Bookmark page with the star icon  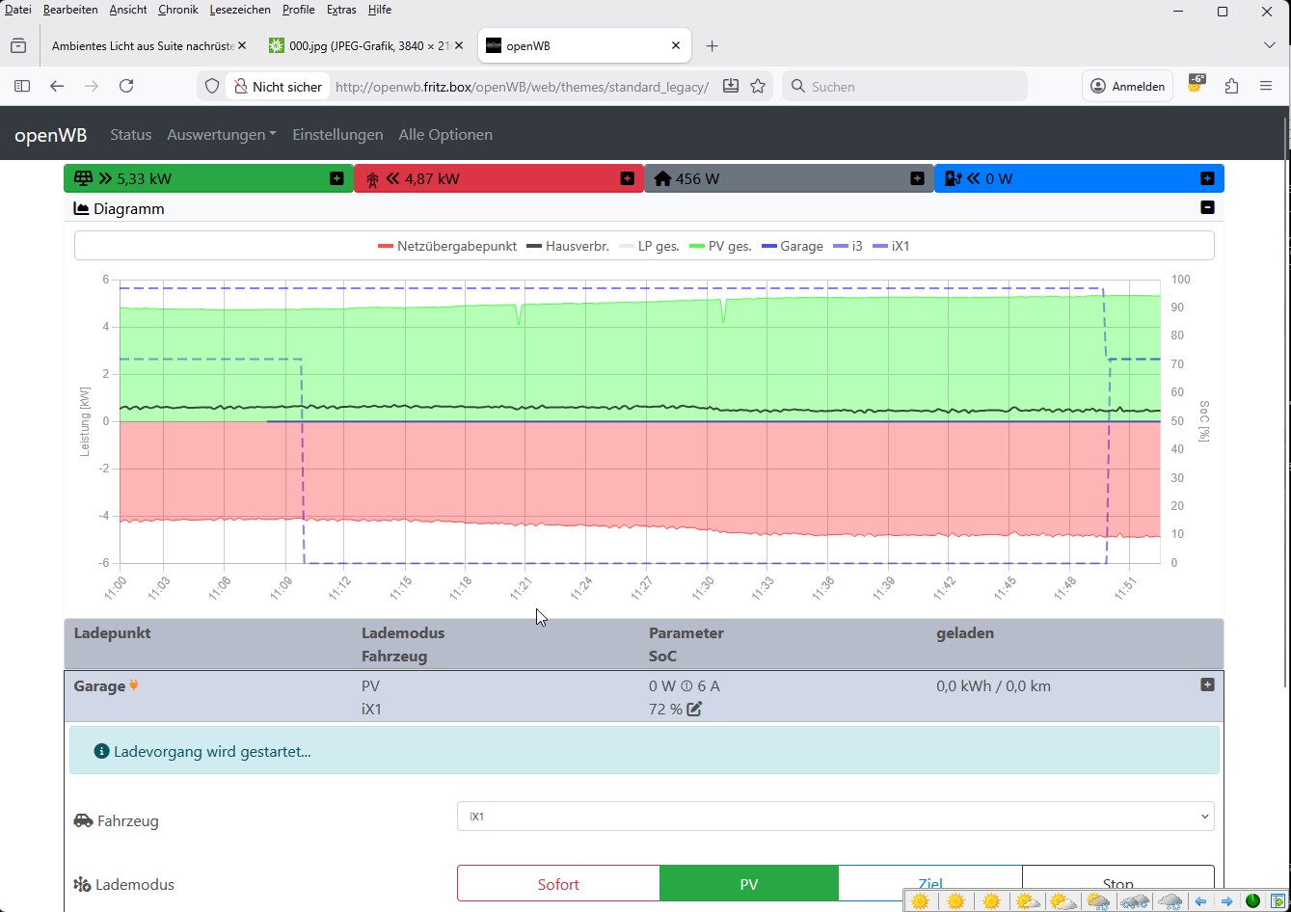pyautogui.click(x=758, y=86)
